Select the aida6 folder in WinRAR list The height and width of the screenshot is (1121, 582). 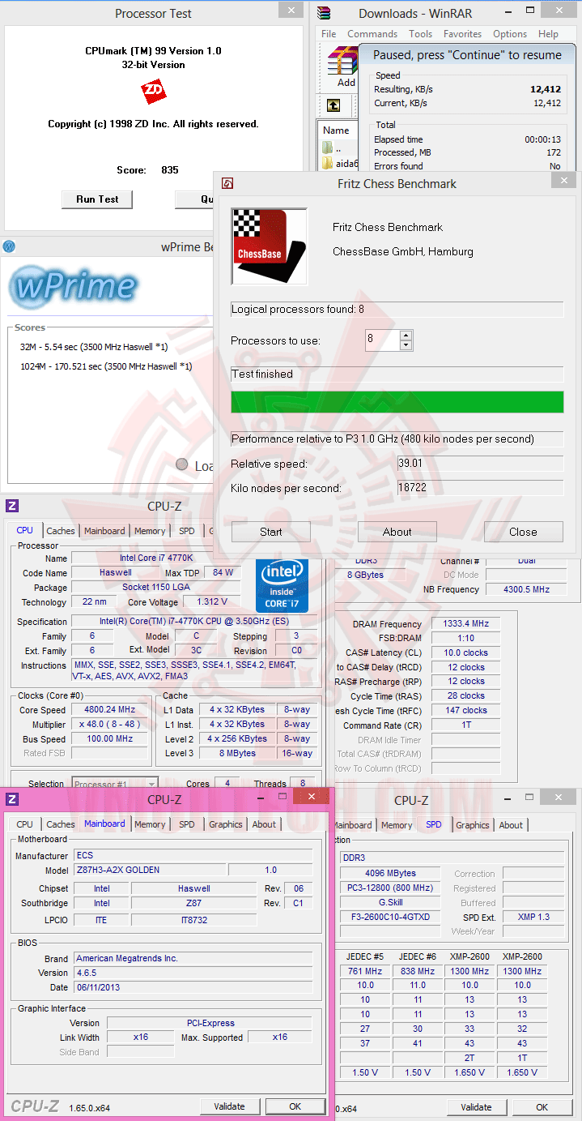click(x=339, y=164)
